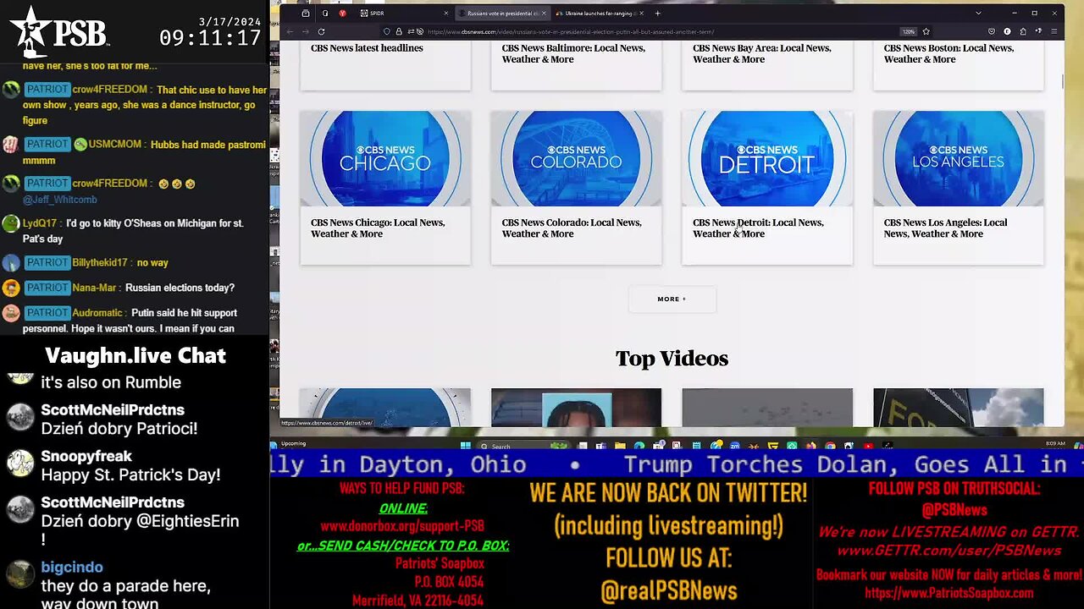The image size is (1084, 609).
Task: Open the CBS News Colorado thumbnail
Action: click(576, 158)
